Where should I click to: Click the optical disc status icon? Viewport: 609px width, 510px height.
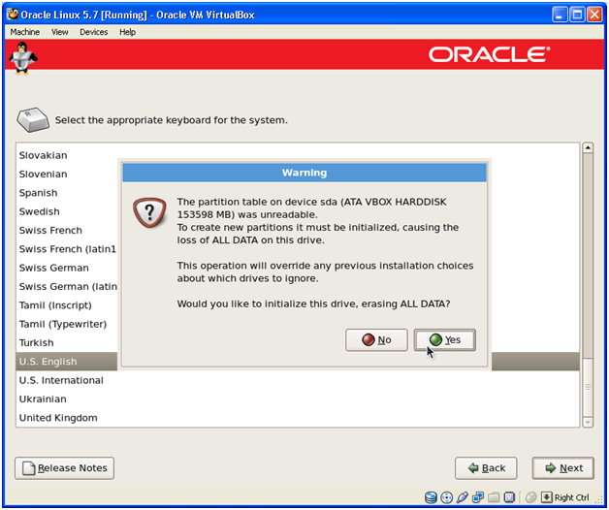click(447, 497)
